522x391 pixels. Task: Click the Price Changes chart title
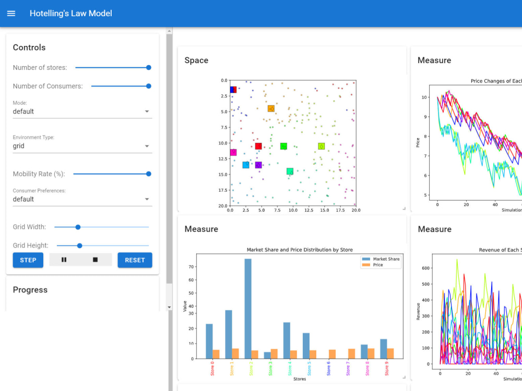coord(496,81)
